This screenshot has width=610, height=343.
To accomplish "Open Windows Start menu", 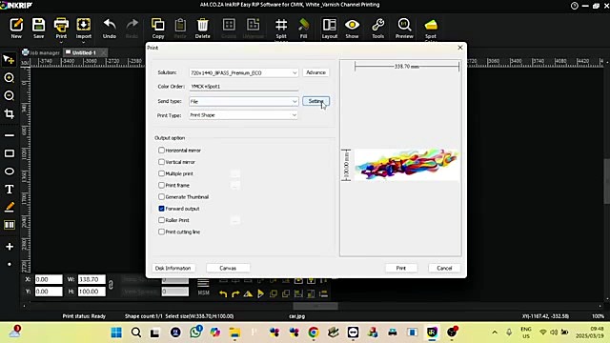I will (116, 333).
